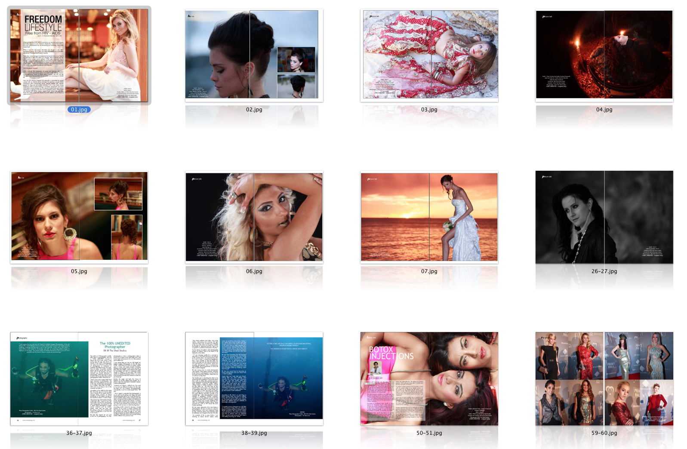Open the 03.jpg red dress thumbnail

coord(429,55)
